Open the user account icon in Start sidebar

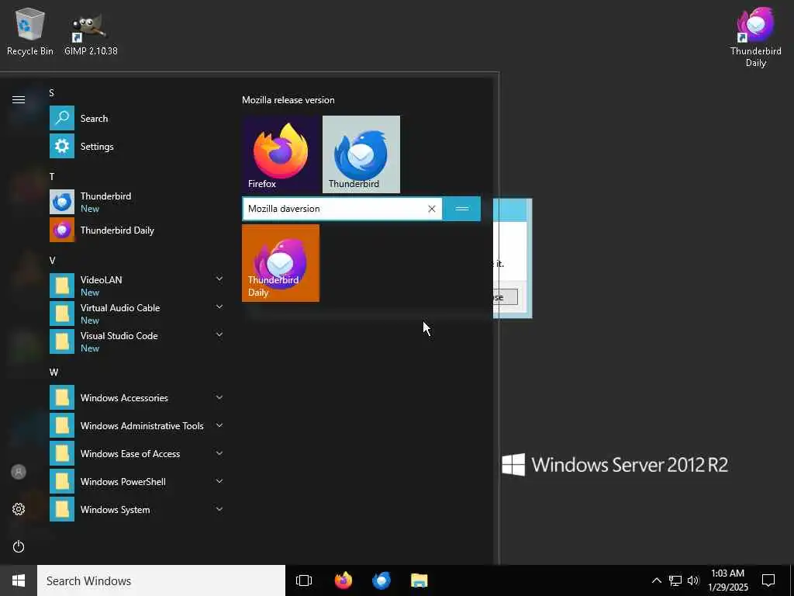coord(19,472)
